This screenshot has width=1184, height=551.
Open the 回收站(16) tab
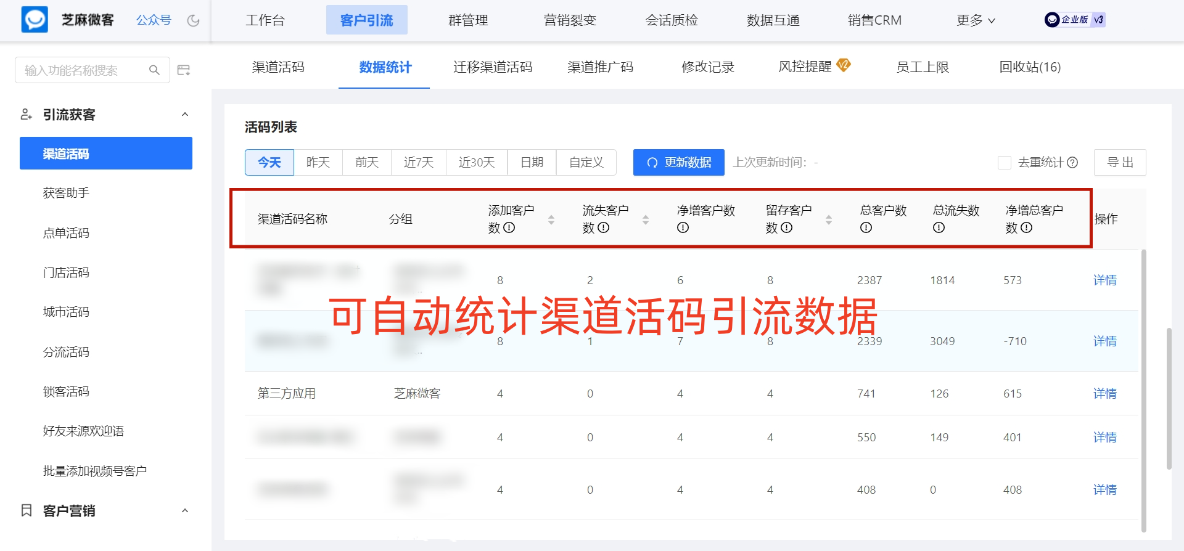[x=1030, y=67]
